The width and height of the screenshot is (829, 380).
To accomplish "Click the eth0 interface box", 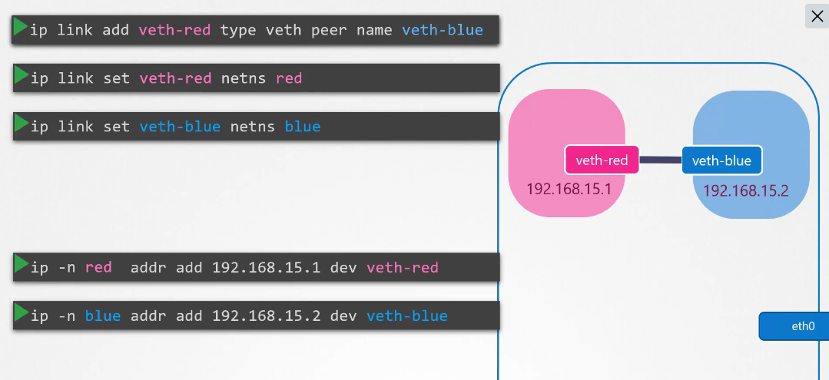I will click(794, 326).
